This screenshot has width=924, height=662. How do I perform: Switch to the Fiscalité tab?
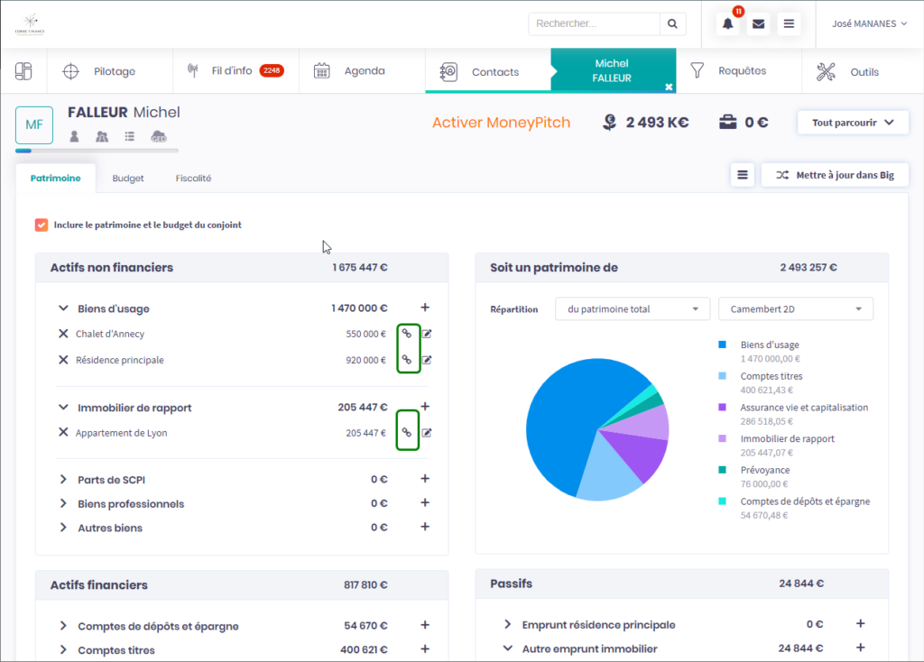pos(193,179)
